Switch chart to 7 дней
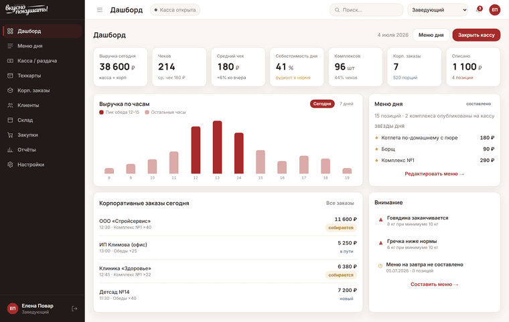 click(x=346, y=104)
